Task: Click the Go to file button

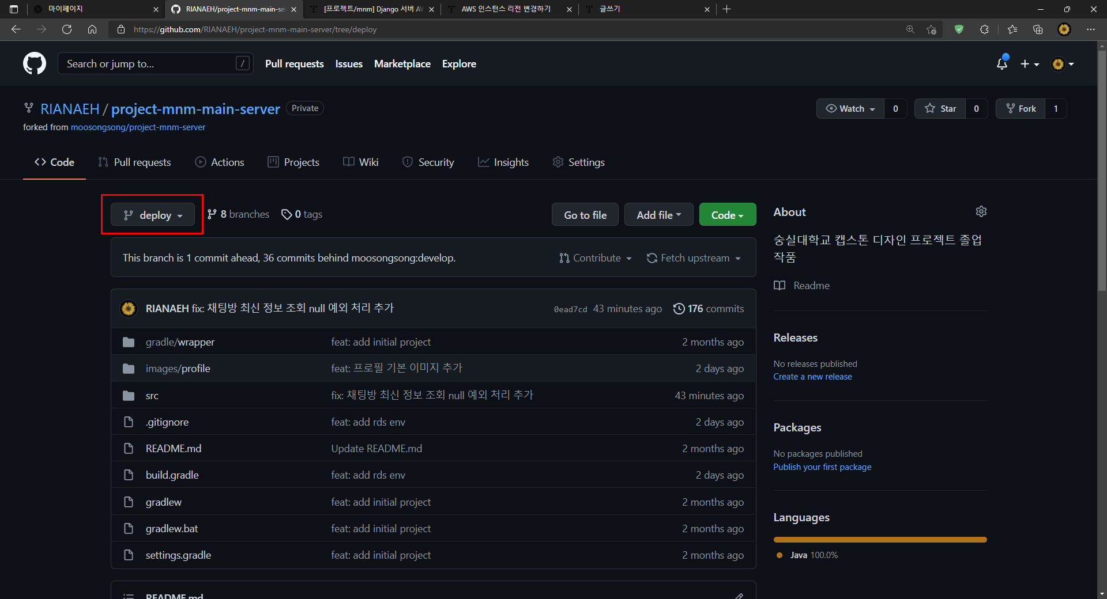Action: [585, 215]
